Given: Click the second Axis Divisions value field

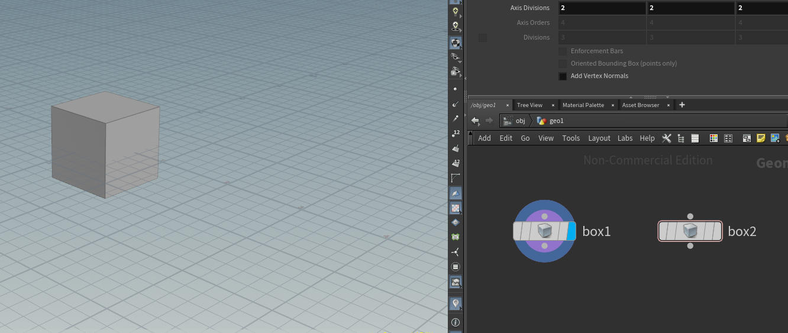Looking at the screenshot, I should click(x=691, y=8).
